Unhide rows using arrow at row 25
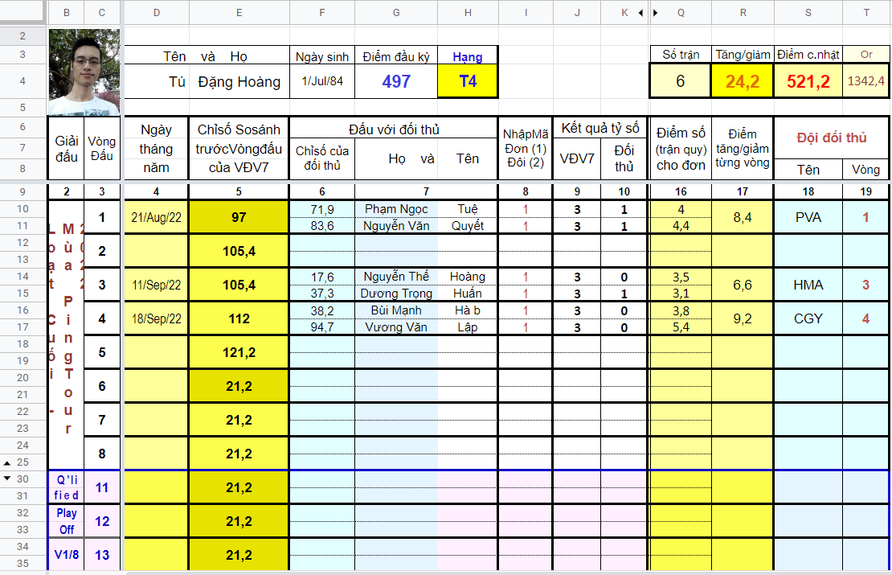This screenshot has width=892, height=575. coord(7,463)
